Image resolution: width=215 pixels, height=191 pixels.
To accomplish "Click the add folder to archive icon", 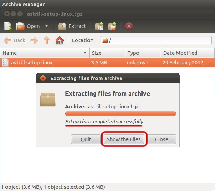I will pyautogui.click(x=112, y=26).
